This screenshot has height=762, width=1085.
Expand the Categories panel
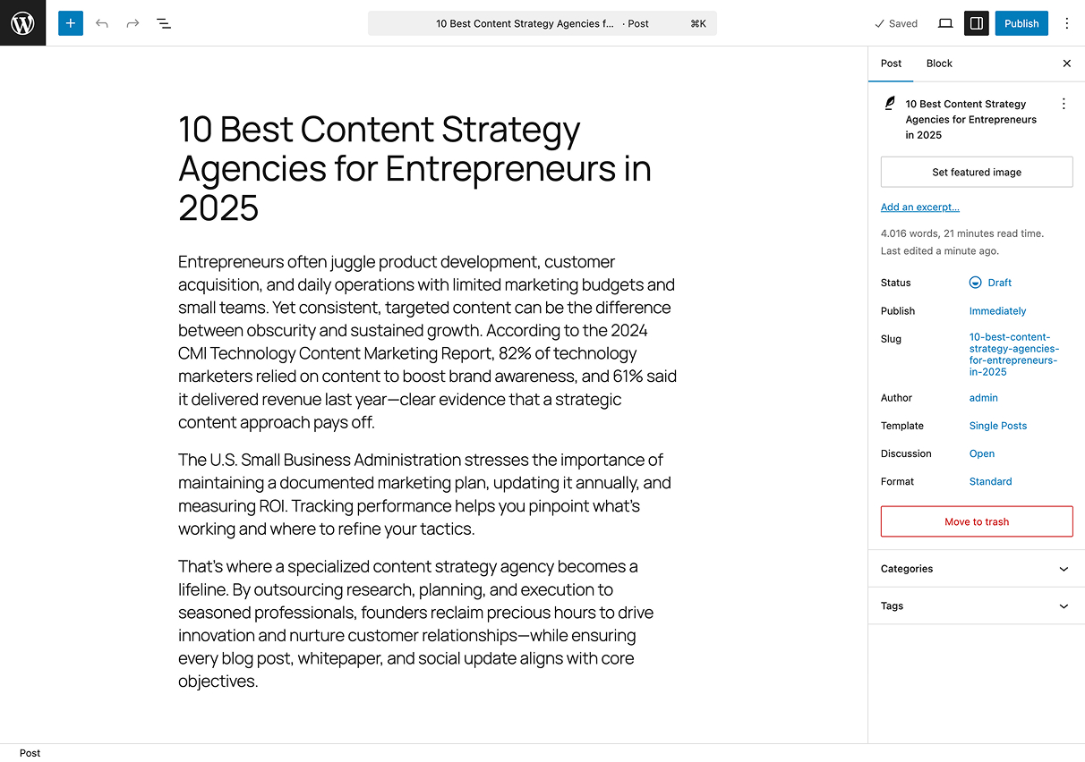tap(976, 569)
